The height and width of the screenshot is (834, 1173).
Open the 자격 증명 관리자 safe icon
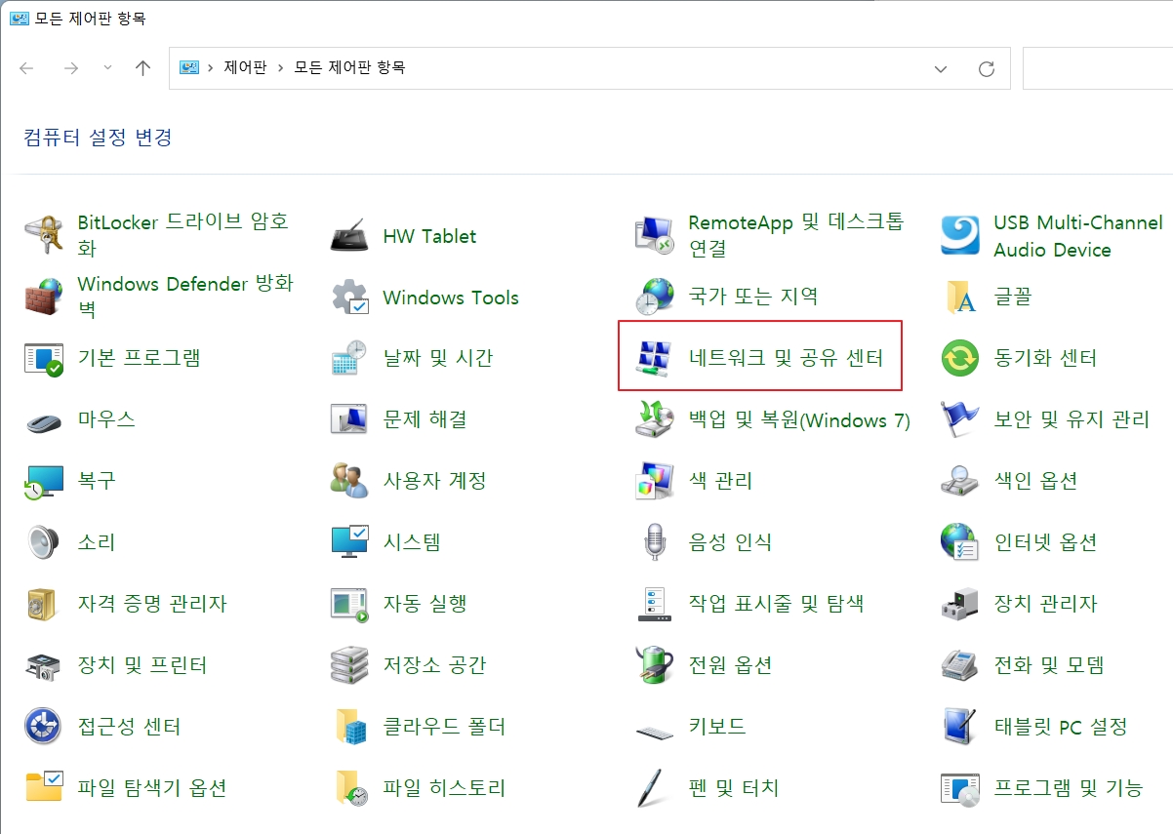(44, 604)
